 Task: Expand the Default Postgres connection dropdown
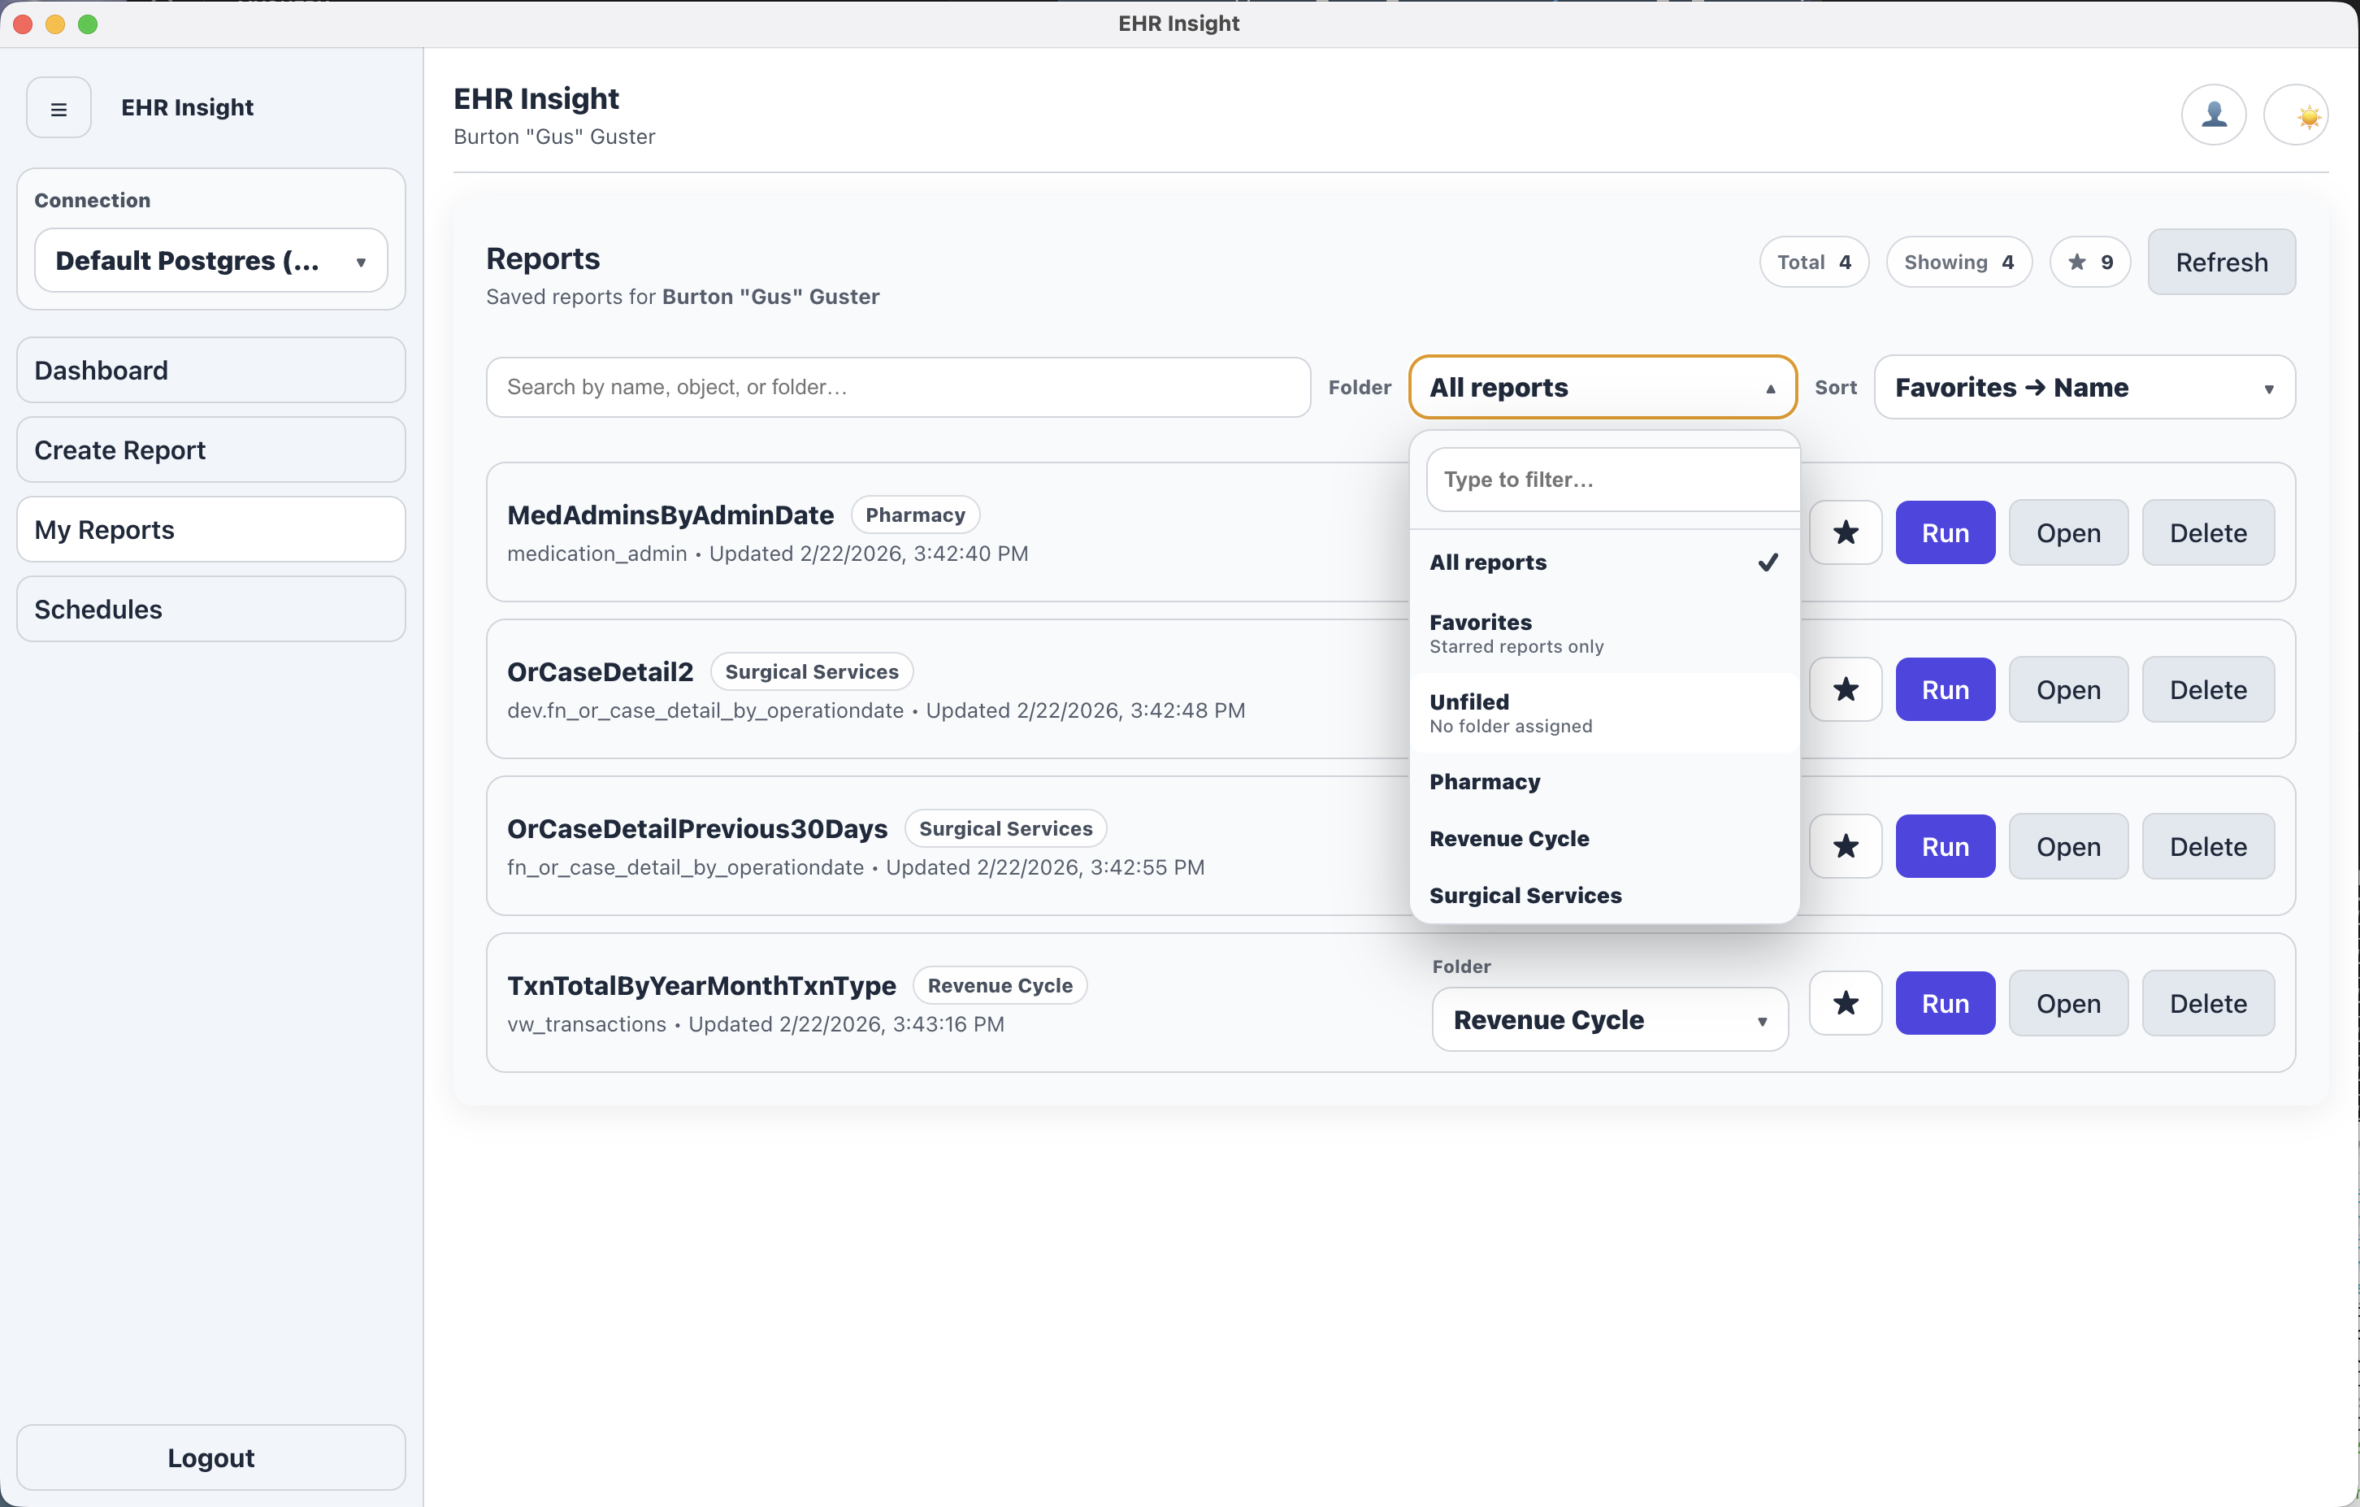(210, 261)
